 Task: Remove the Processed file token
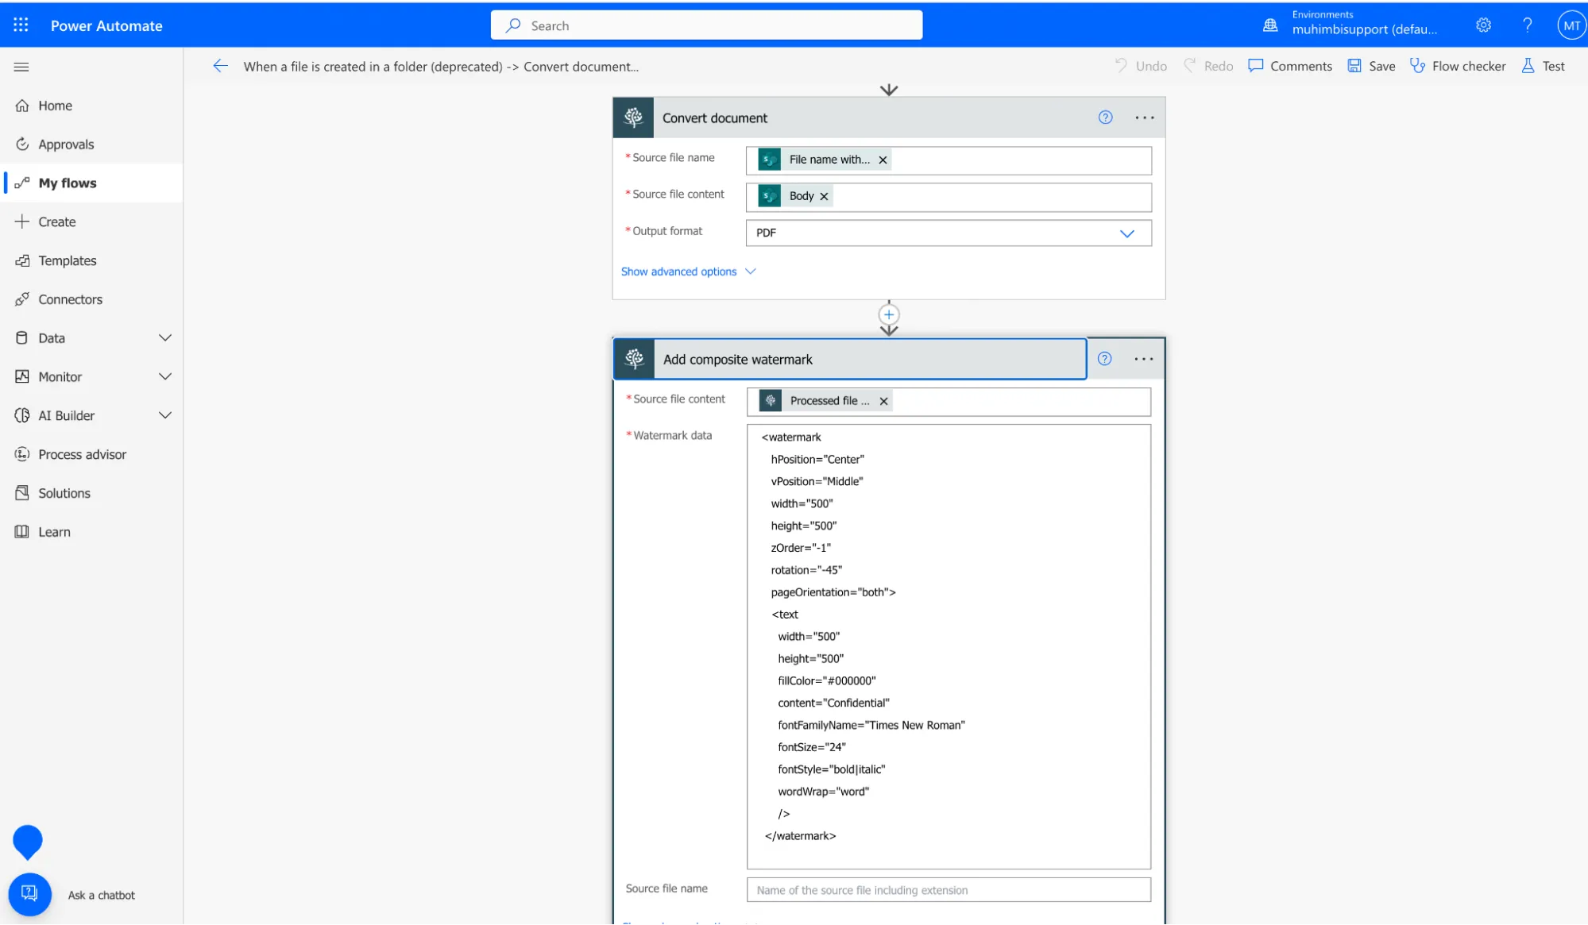point(883,401)
